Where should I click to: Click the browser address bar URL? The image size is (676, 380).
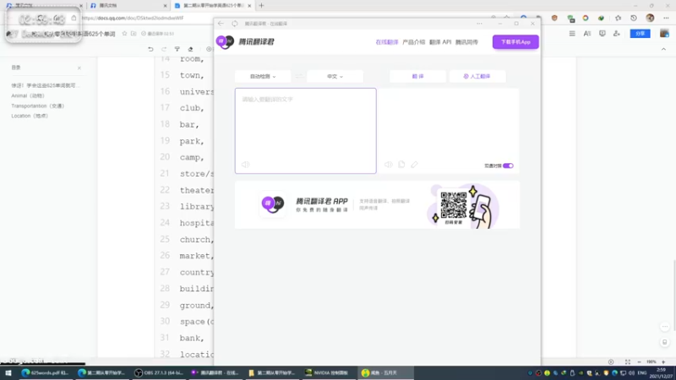coord(133,18)
